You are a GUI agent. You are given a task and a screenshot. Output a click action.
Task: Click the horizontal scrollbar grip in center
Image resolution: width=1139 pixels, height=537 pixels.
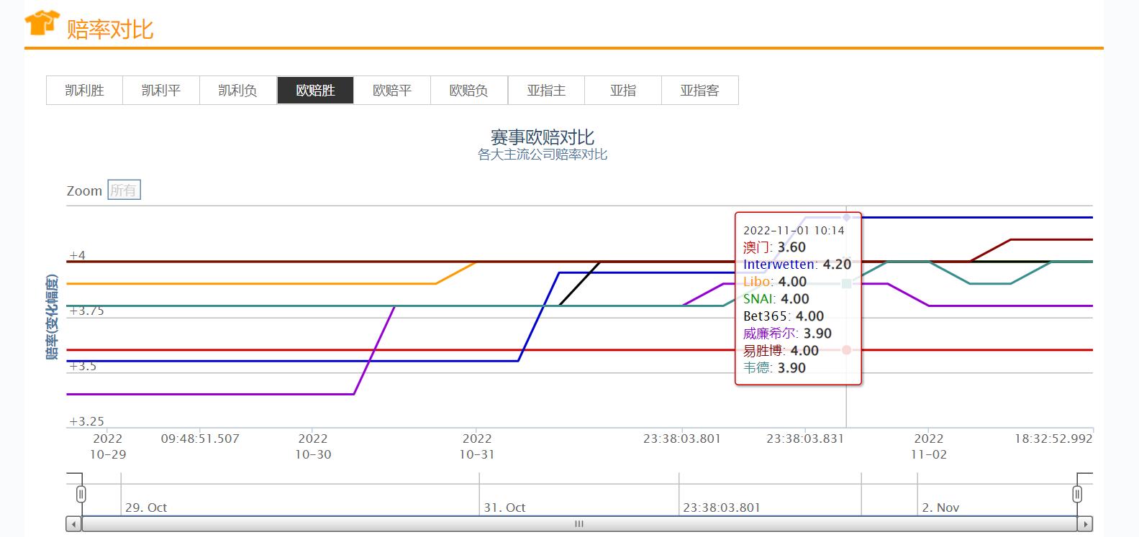579,524
